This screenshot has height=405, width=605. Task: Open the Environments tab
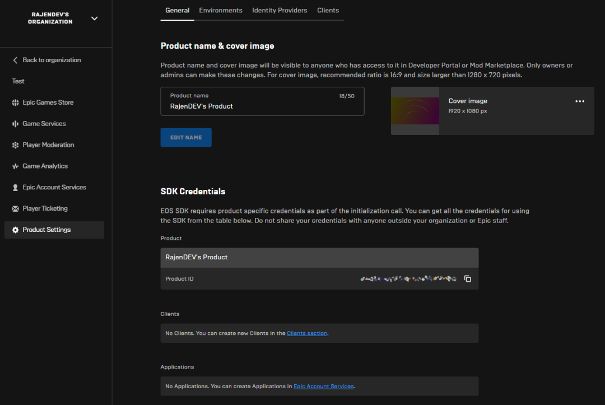coord(221,11)
